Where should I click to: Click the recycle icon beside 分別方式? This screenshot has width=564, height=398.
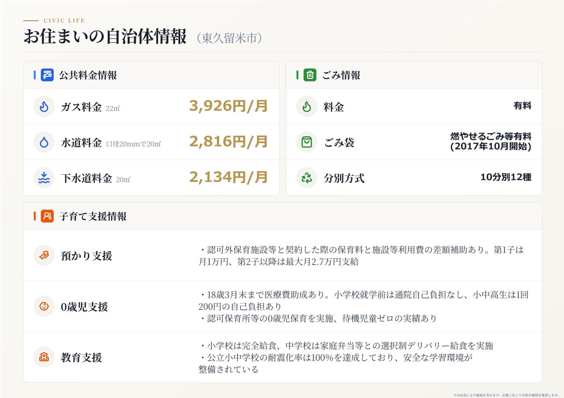pos(307,178)
